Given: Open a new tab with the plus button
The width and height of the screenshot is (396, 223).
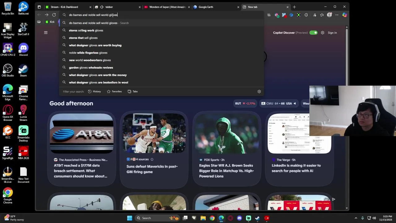Looking at the screenshot, I should click(x=294, y=7).
